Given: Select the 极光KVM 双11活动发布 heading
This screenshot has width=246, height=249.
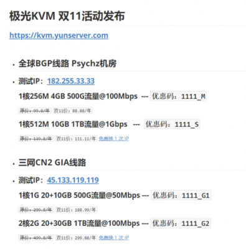Looking at the screenshot, I should [x=67, y=16].
